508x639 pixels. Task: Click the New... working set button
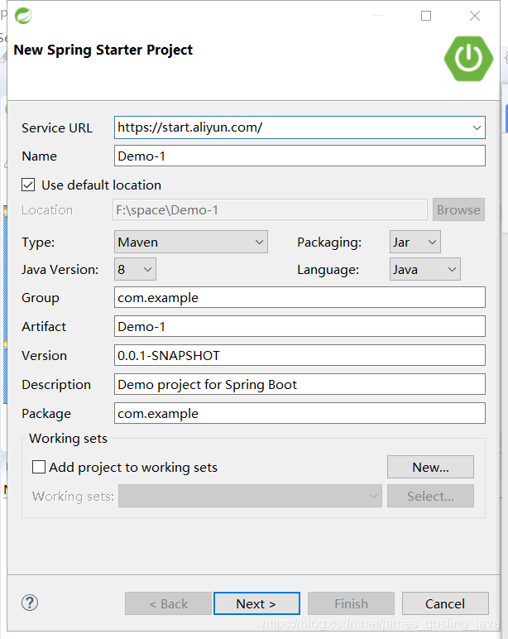(430, 467)
